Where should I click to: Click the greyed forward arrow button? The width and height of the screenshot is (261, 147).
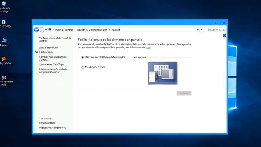(x=42, y=30)
